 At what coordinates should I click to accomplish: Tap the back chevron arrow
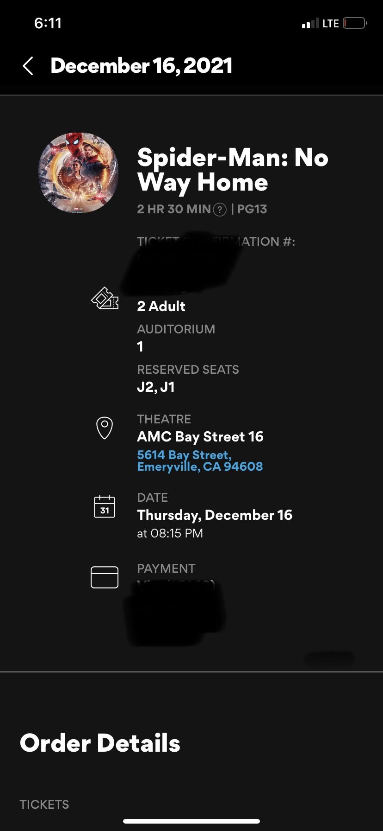[x=28, y=66]
